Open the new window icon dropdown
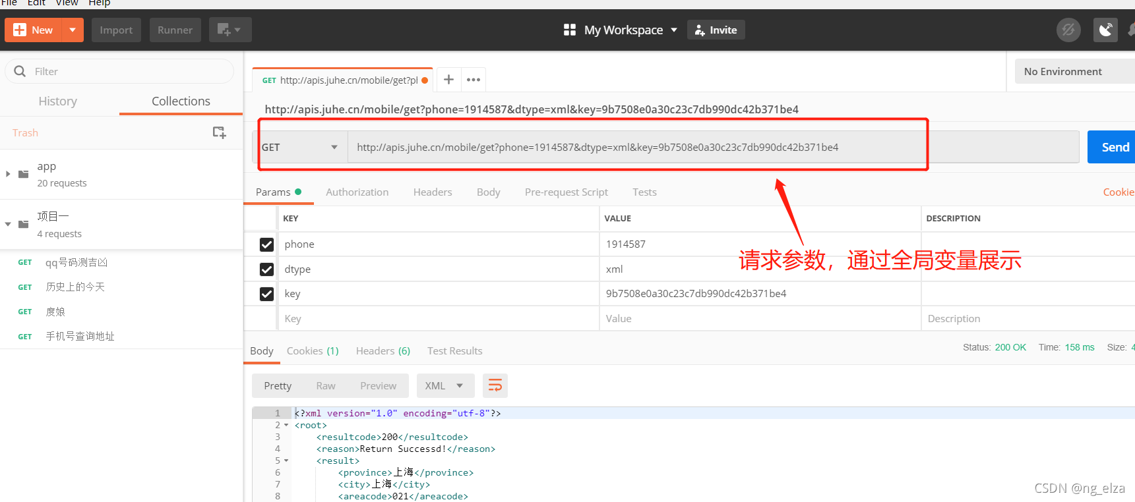1135x502 pixels. [230, 30]
